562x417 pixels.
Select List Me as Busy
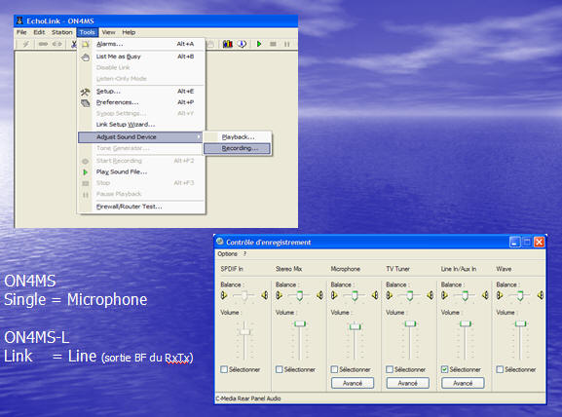point(141,57)
